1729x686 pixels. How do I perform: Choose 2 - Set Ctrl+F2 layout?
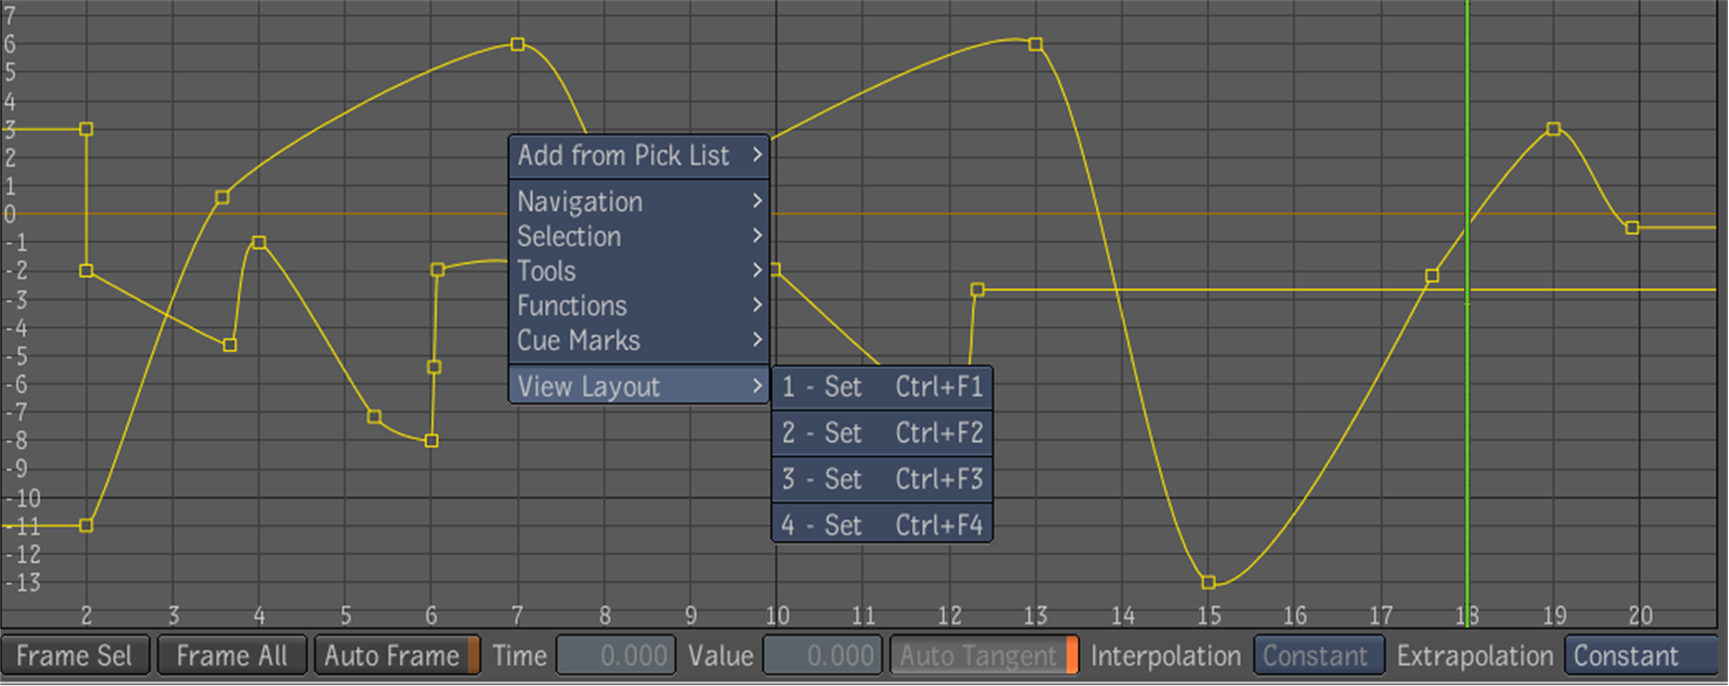click(x=881, y=432)
